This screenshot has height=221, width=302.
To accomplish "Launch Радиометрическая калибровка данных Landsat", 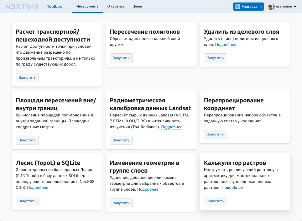I will pyautogui.click(x=121, y=140).
